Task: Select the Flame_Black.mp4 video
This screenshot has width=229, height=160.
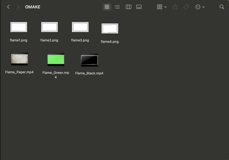Action: click(x=89, y=64)
